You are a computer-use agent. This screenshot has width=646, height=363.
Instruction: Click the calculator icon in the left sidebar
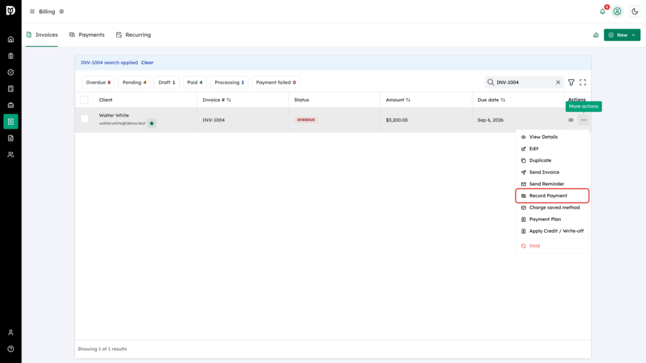point(11,89)
